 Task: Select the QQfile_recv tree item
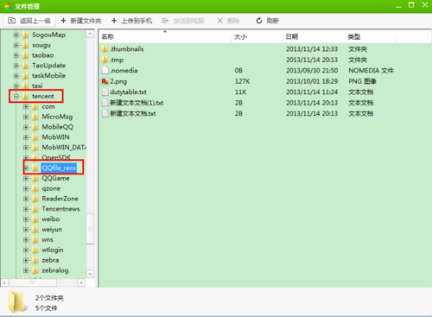point(59,168)
